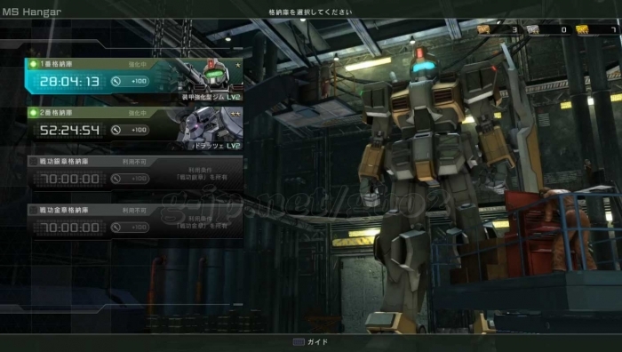
Task: Click the ドラッツェ LV2 mobile suit thumbnail
Action: (210, 128)
